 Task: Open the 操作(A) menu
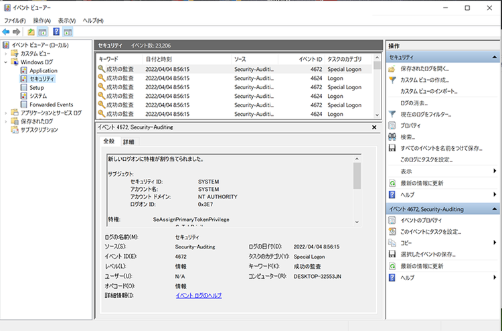click(x=42, y=21)
